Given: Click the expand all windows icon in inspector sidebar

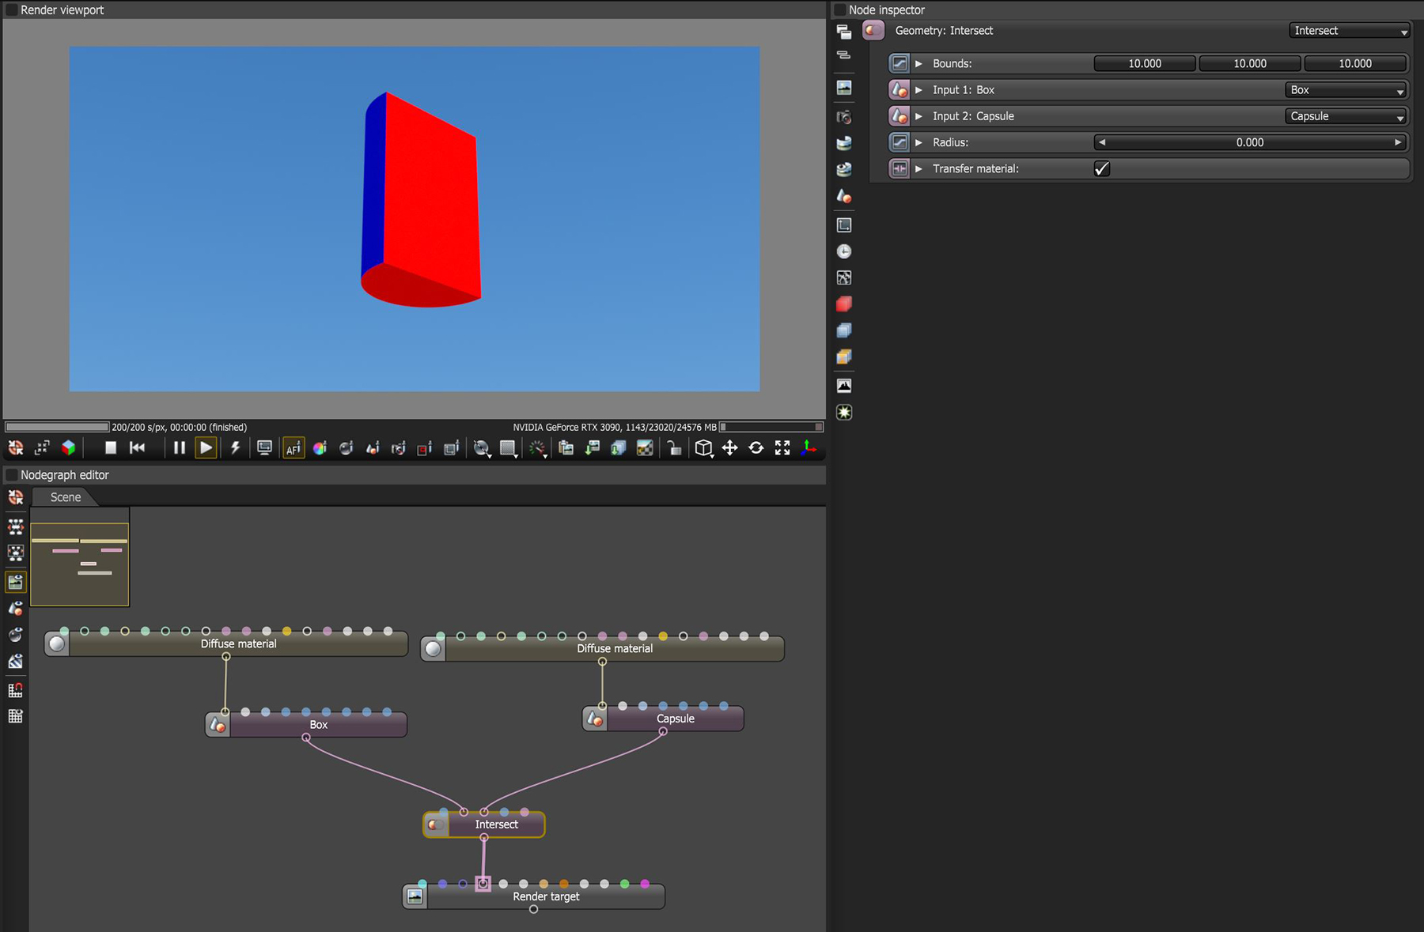Looking at the screenshot, I should coord(844,32).
